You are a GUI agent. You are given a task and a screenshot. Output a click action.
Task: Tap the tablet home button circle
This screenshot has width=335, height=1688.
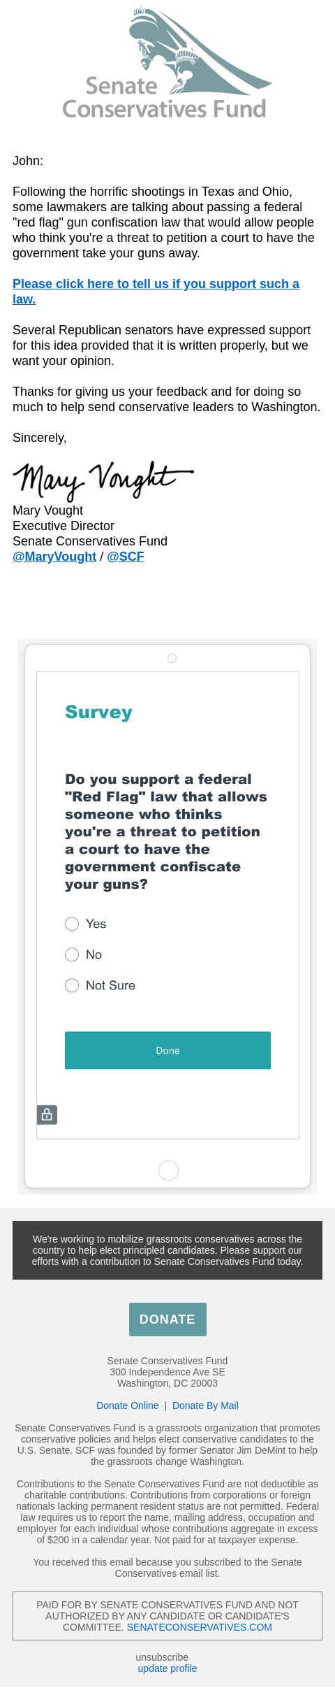pyautogui.click(x=168, y=1170)
